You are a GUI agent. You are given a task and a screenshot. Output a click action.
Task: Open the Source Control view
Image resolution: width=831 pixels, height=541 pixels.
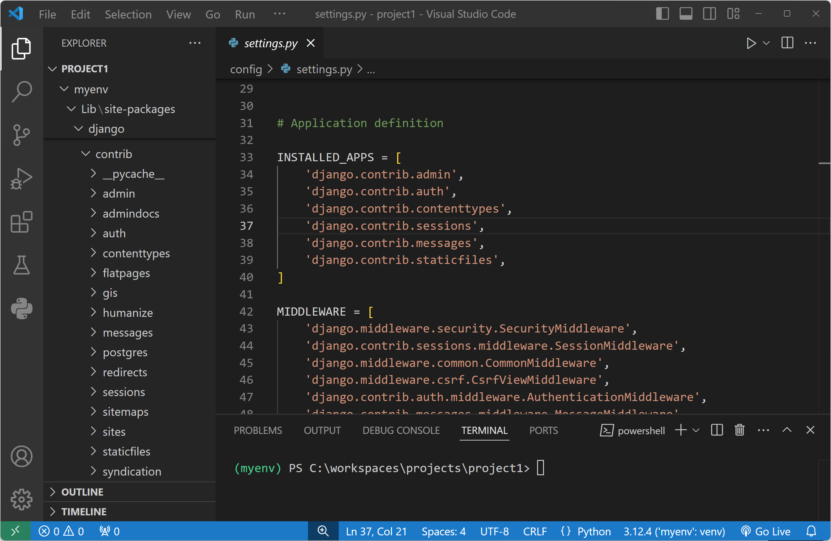click(22, 135)
